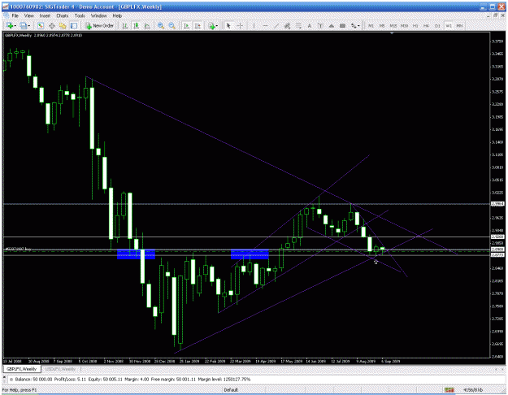Expand the Profiles dropdown arrow
This screenshot has width=508, height=395.
[28, 25]
